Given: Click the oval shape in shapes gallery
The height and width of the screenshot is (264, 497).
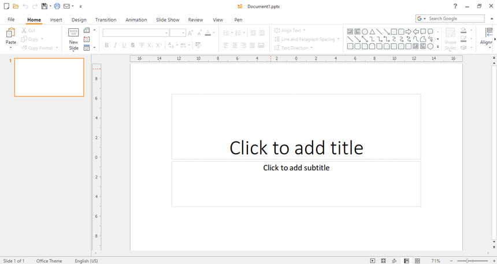Looking at the screenshot, I should (x=365, y=31).
